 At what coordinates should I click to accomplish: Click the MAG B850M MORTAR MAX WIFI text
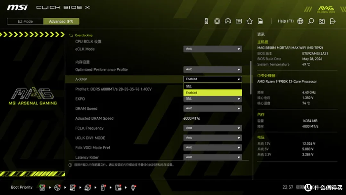pos(290,48)
